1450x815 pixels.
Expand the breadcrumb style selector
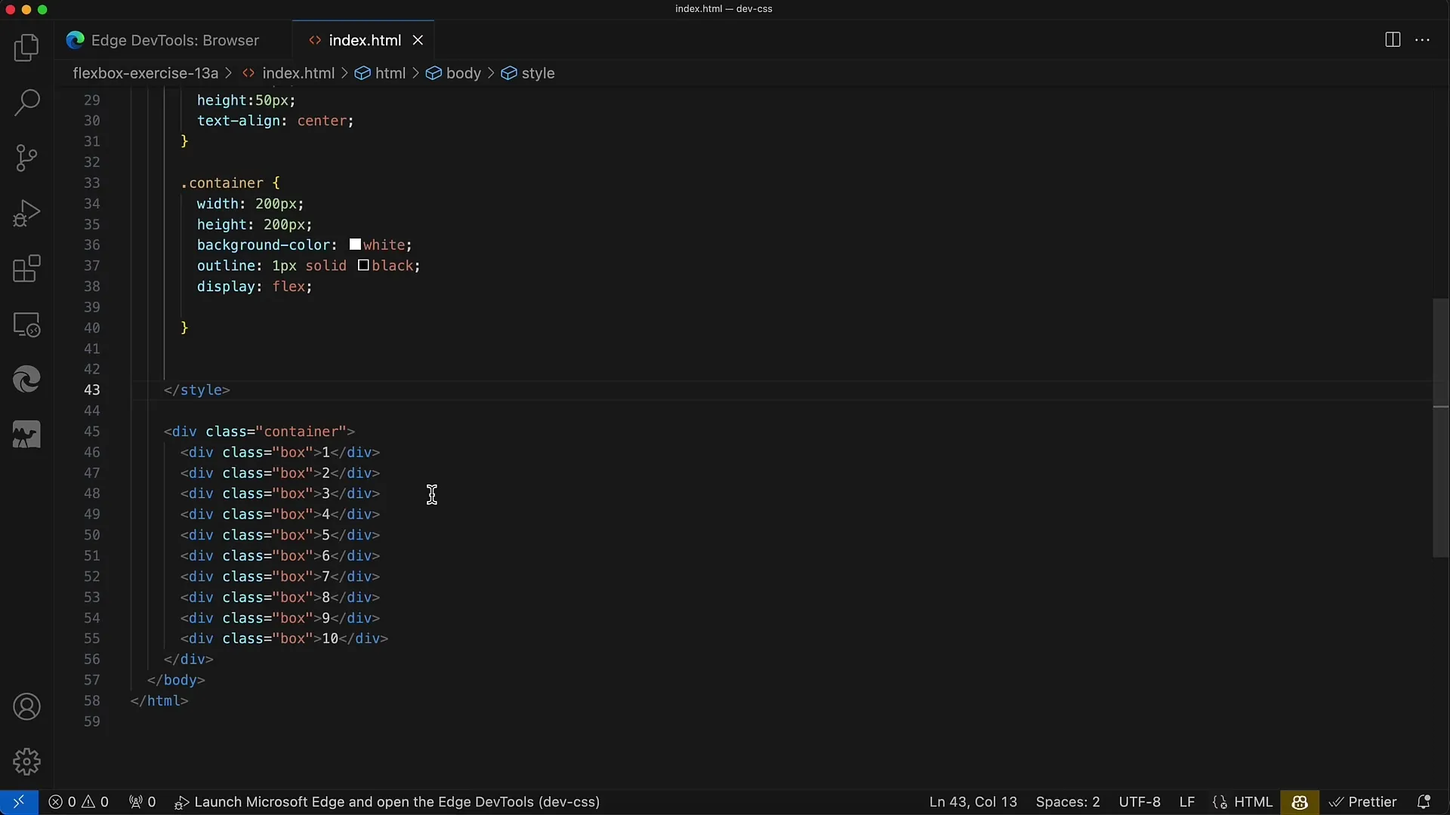pyautogui.click(x=538, y=72)
